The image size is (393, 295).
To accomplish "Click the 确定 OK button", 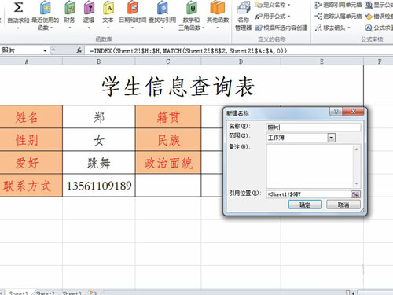I will click(x=305, y=205).
